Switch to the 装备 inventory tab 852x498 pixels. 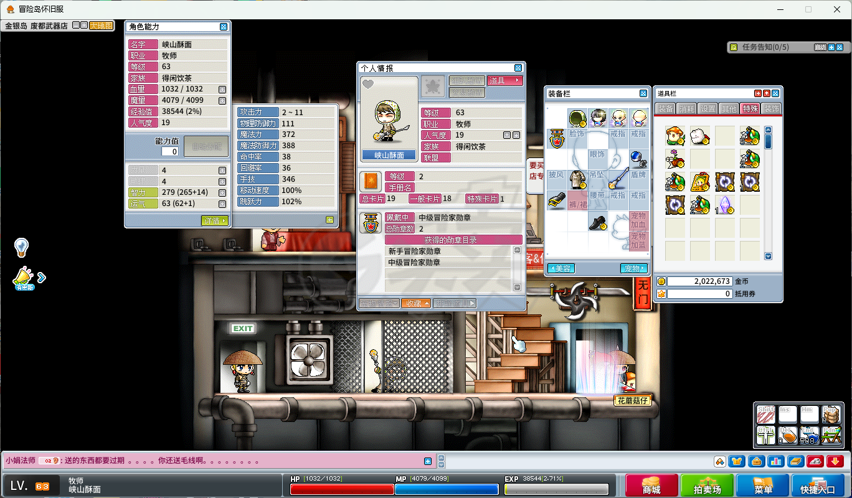coord(665,109)
